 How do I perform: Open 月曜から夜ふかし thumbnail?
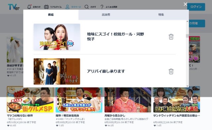[x=128, y=100]
